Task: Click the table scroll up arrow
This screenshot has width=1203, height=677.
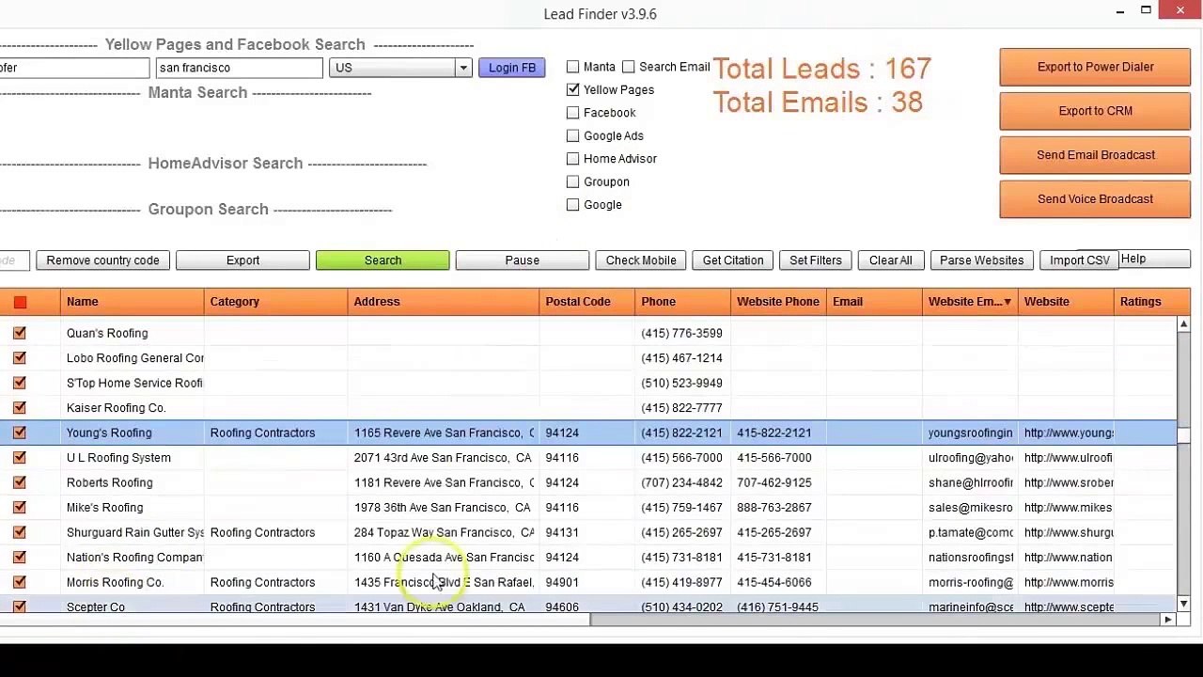Action: pos(1183,324)
